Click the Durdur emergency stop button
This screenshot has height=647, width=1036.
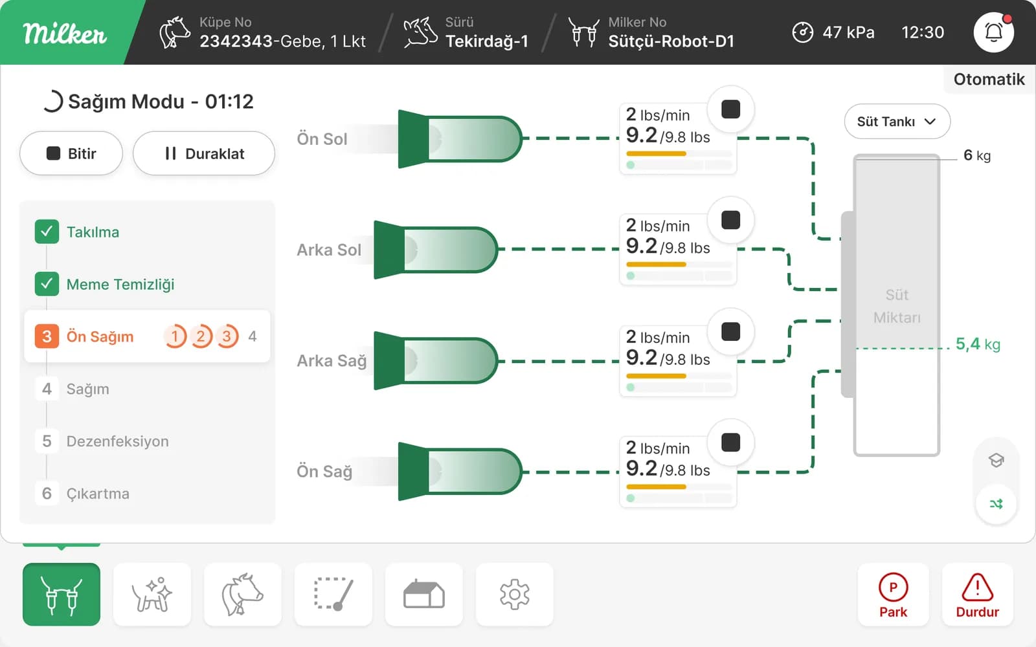978,595
